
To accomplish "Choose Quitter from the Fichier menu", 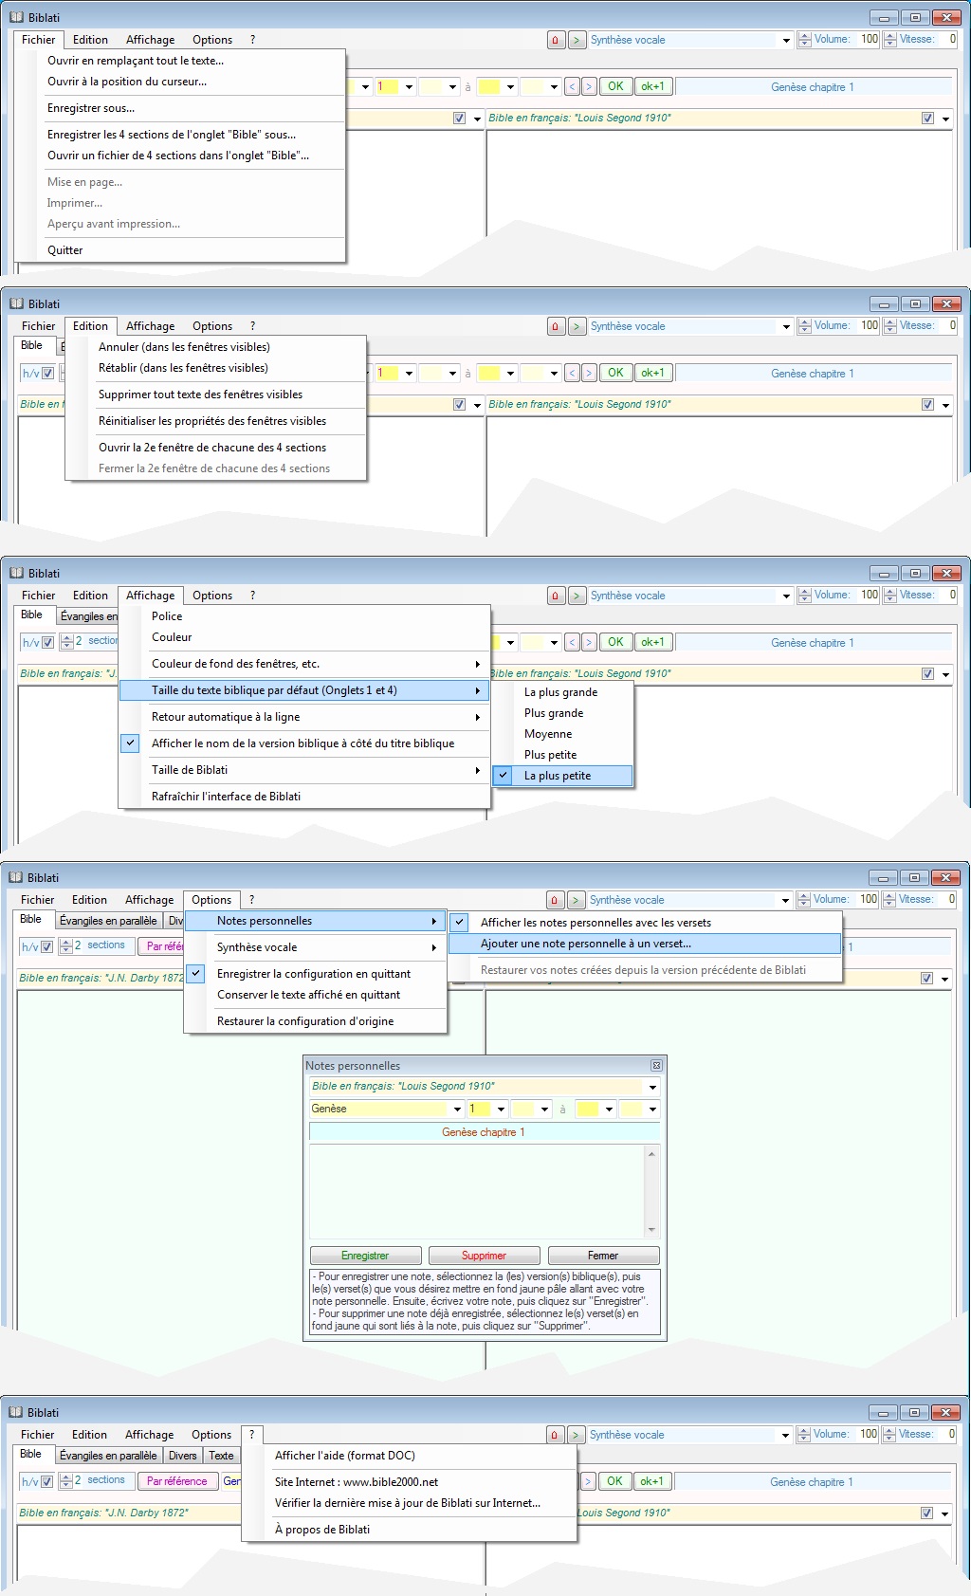I will 65,250.
